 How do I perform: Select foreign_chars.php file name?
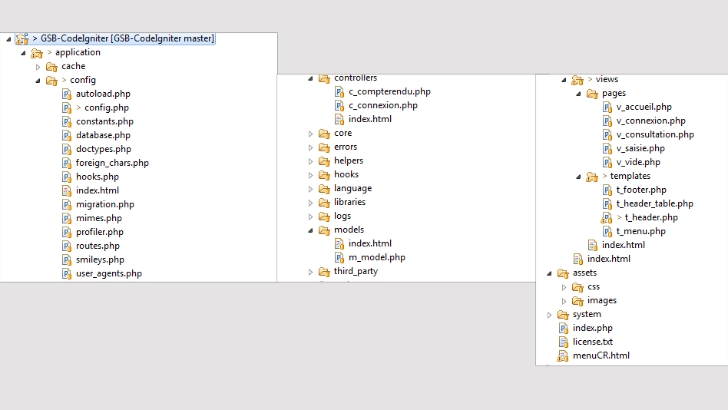[112, 163]
